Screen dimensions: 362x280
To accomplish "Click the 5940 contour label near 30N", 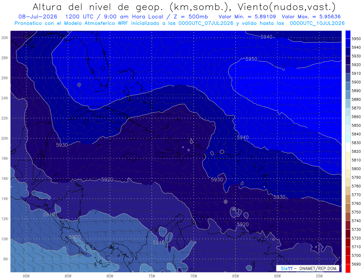I will point(266,37).
